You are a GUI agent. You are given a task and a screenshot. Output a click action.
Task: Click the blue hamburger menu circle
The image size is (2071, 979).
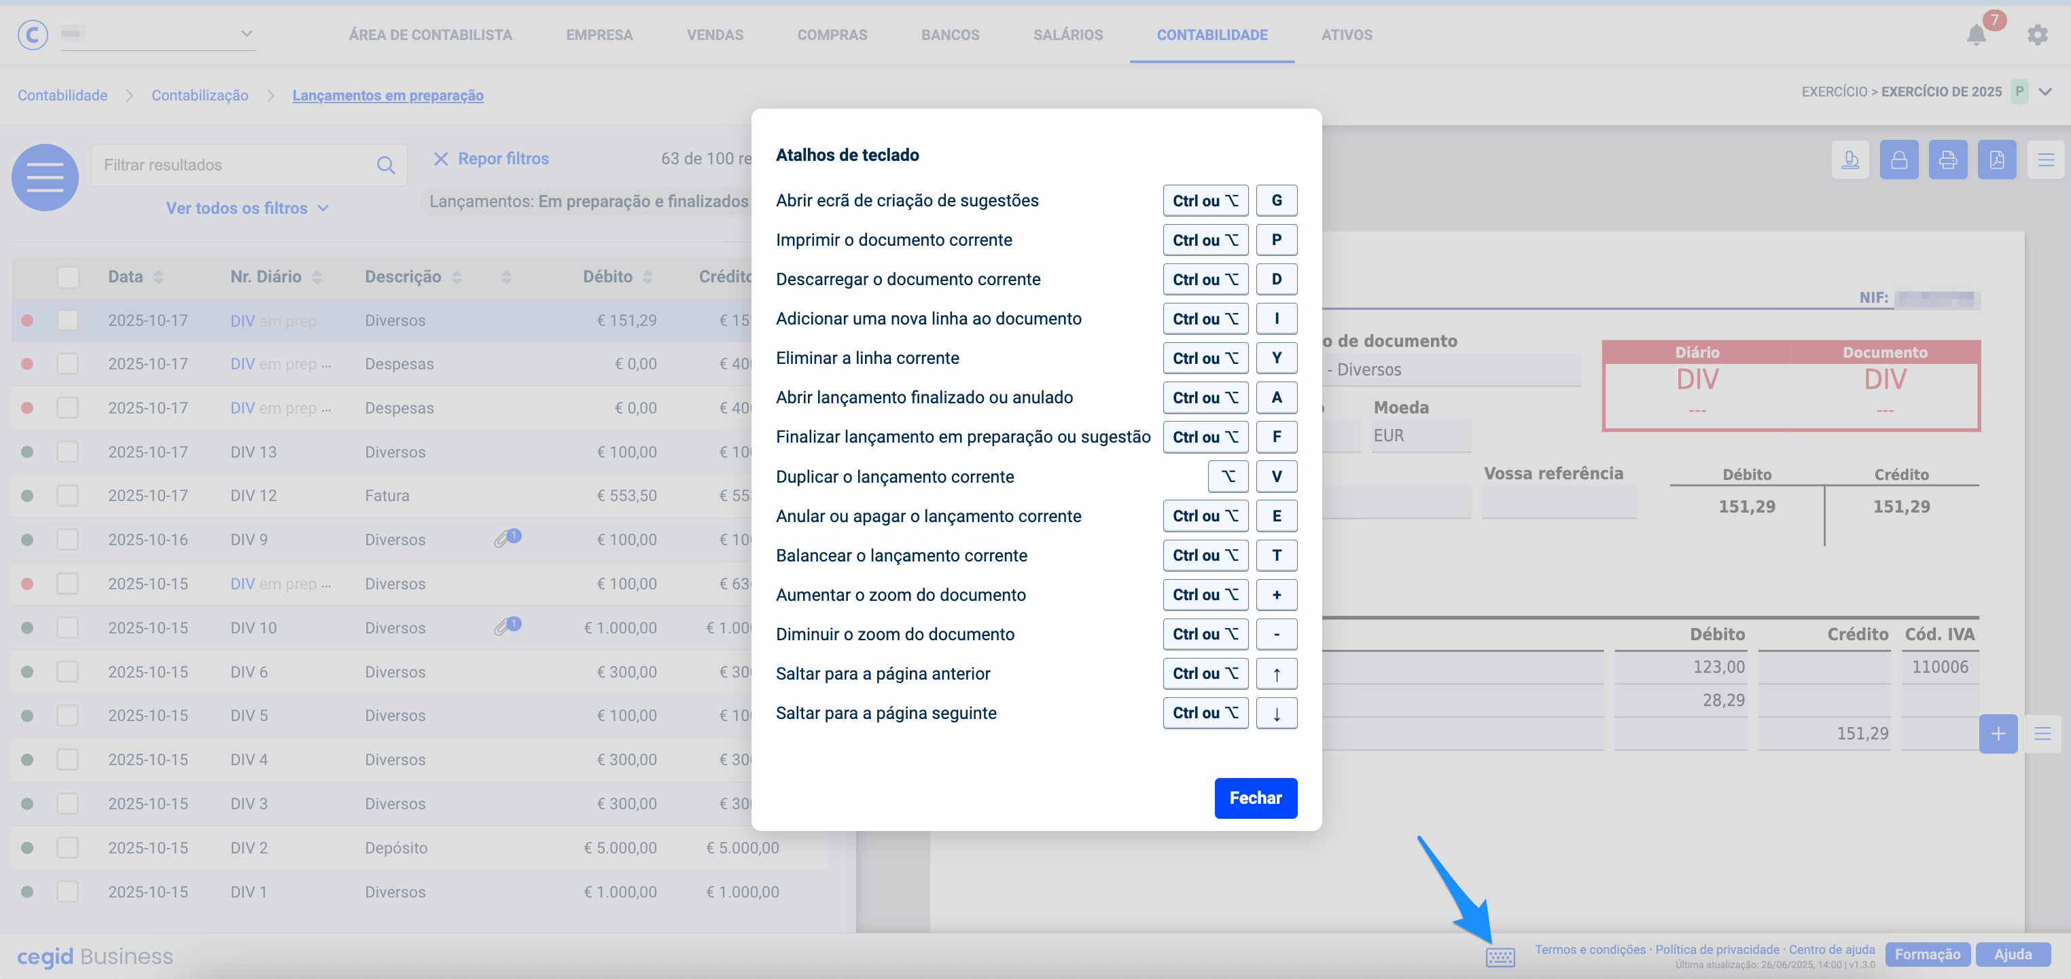(45, 177)
